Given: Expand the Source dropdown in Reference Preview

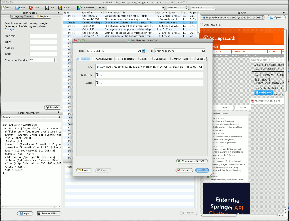Looking at the screenshot, I should pos(31,117).
